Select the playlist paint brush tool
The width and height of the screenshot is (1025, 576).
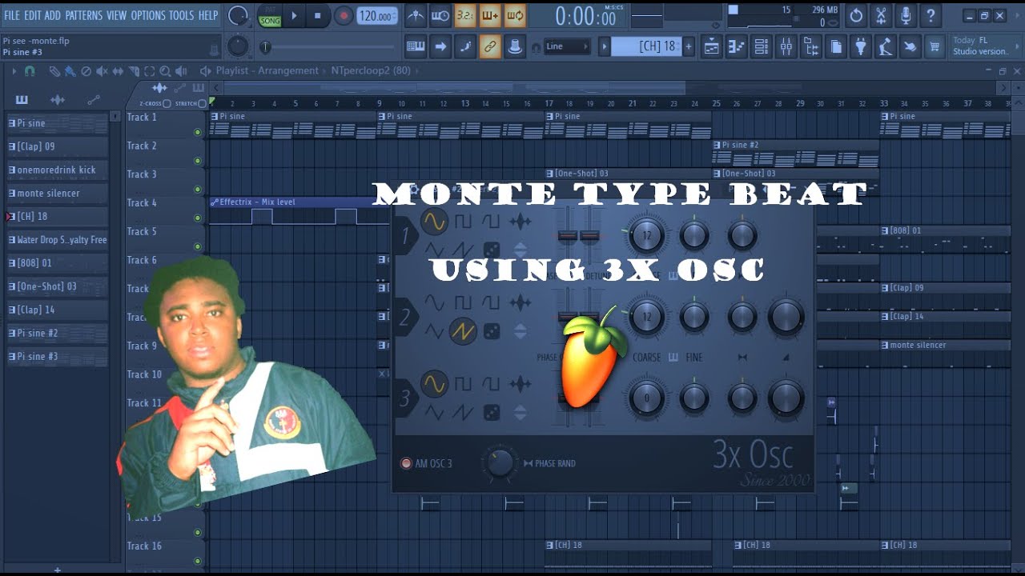(70, 71)
